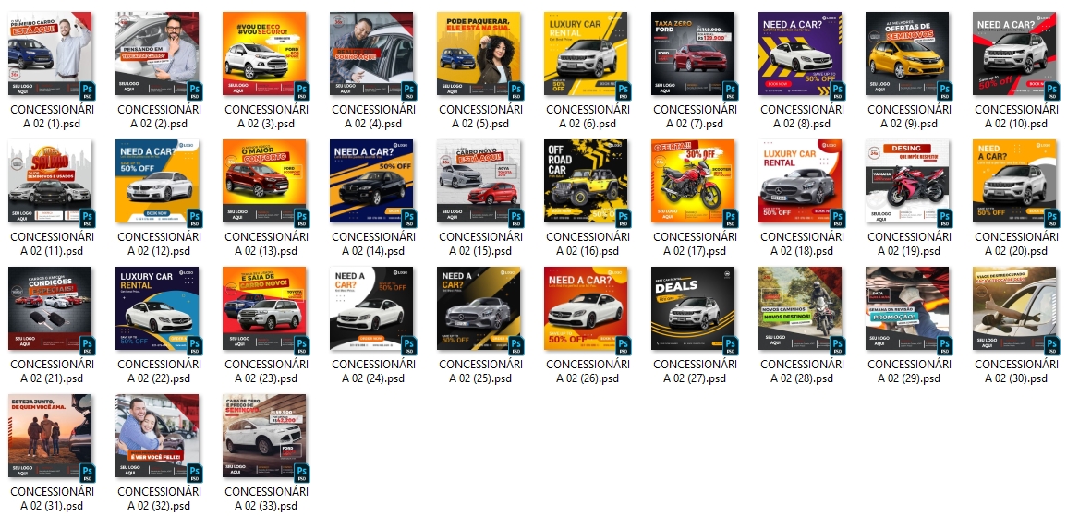Click the Photoshop icon on CONCESSIONÁRIA 02 (14).psd

pyautogui.click(x=408, y=218)
